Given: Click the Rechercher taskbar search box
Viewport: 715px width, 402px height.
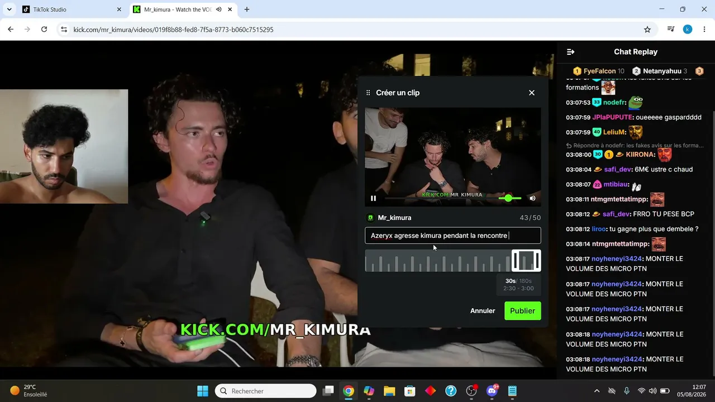Looking at the screenshot, I should pyautogui.click(x=266, y=391).
